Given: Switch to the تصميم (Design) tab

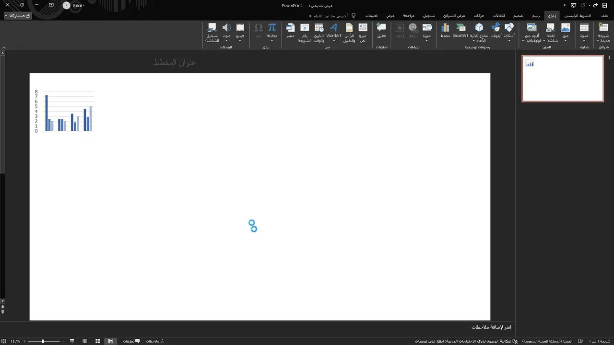Looking at the screenshot, I should pos(519,15).
